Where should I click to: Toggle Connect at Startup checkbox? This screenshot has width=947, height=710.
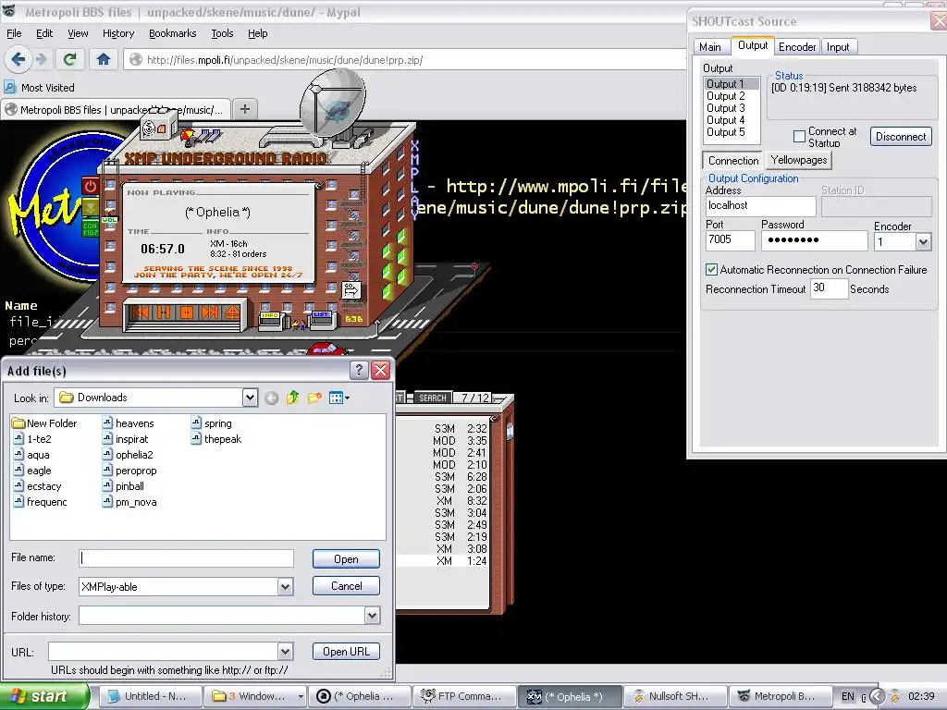[x=799, y=137]
